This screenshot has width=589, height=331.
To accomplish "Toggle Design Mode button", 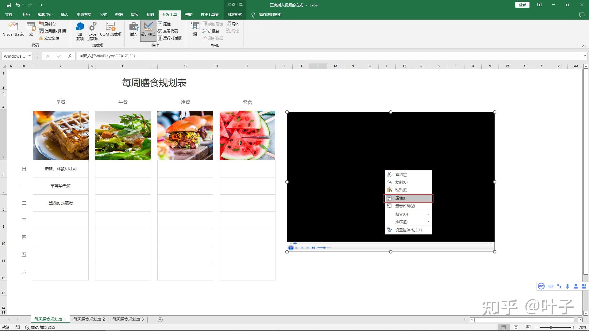I will tap(148, 30).
